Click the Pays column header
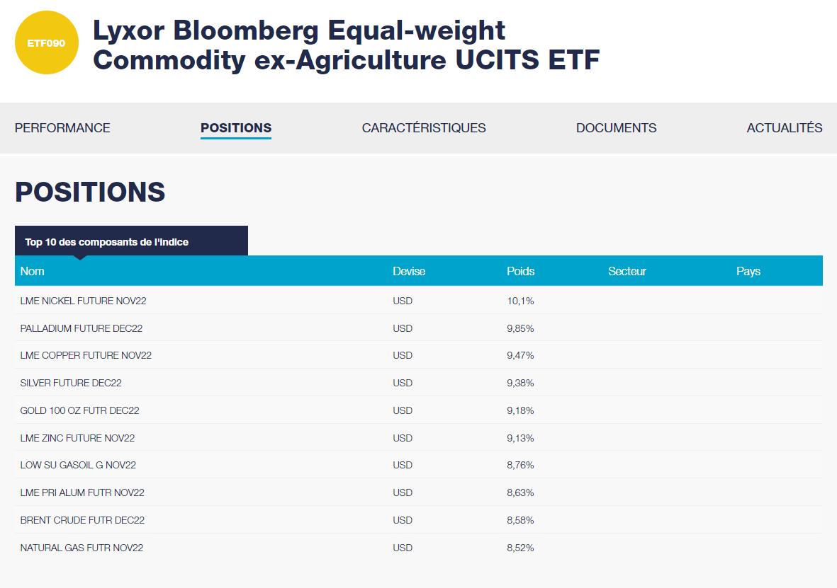837x588 pixels. pos(748,271)
